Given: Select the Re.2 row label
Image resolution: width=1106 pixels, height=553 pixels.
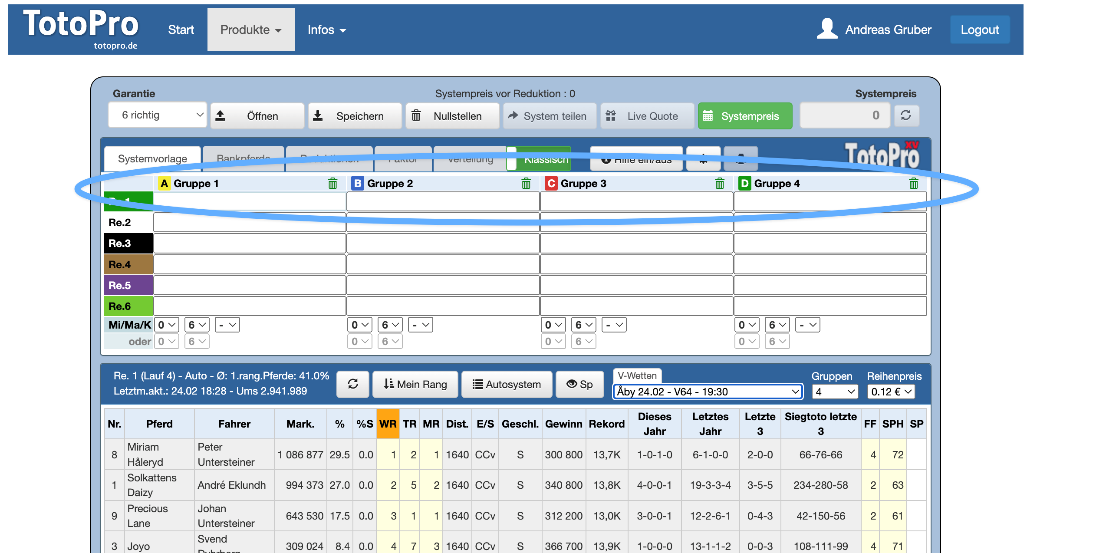Looking at the screenshot, I should pos(128,223).
